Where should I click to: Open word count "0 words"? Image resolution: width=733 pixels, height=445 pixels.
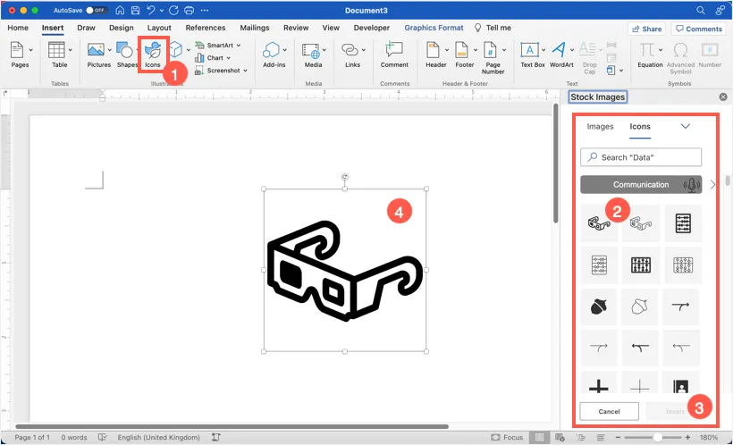pyautogui.click(x=74, y=438)
